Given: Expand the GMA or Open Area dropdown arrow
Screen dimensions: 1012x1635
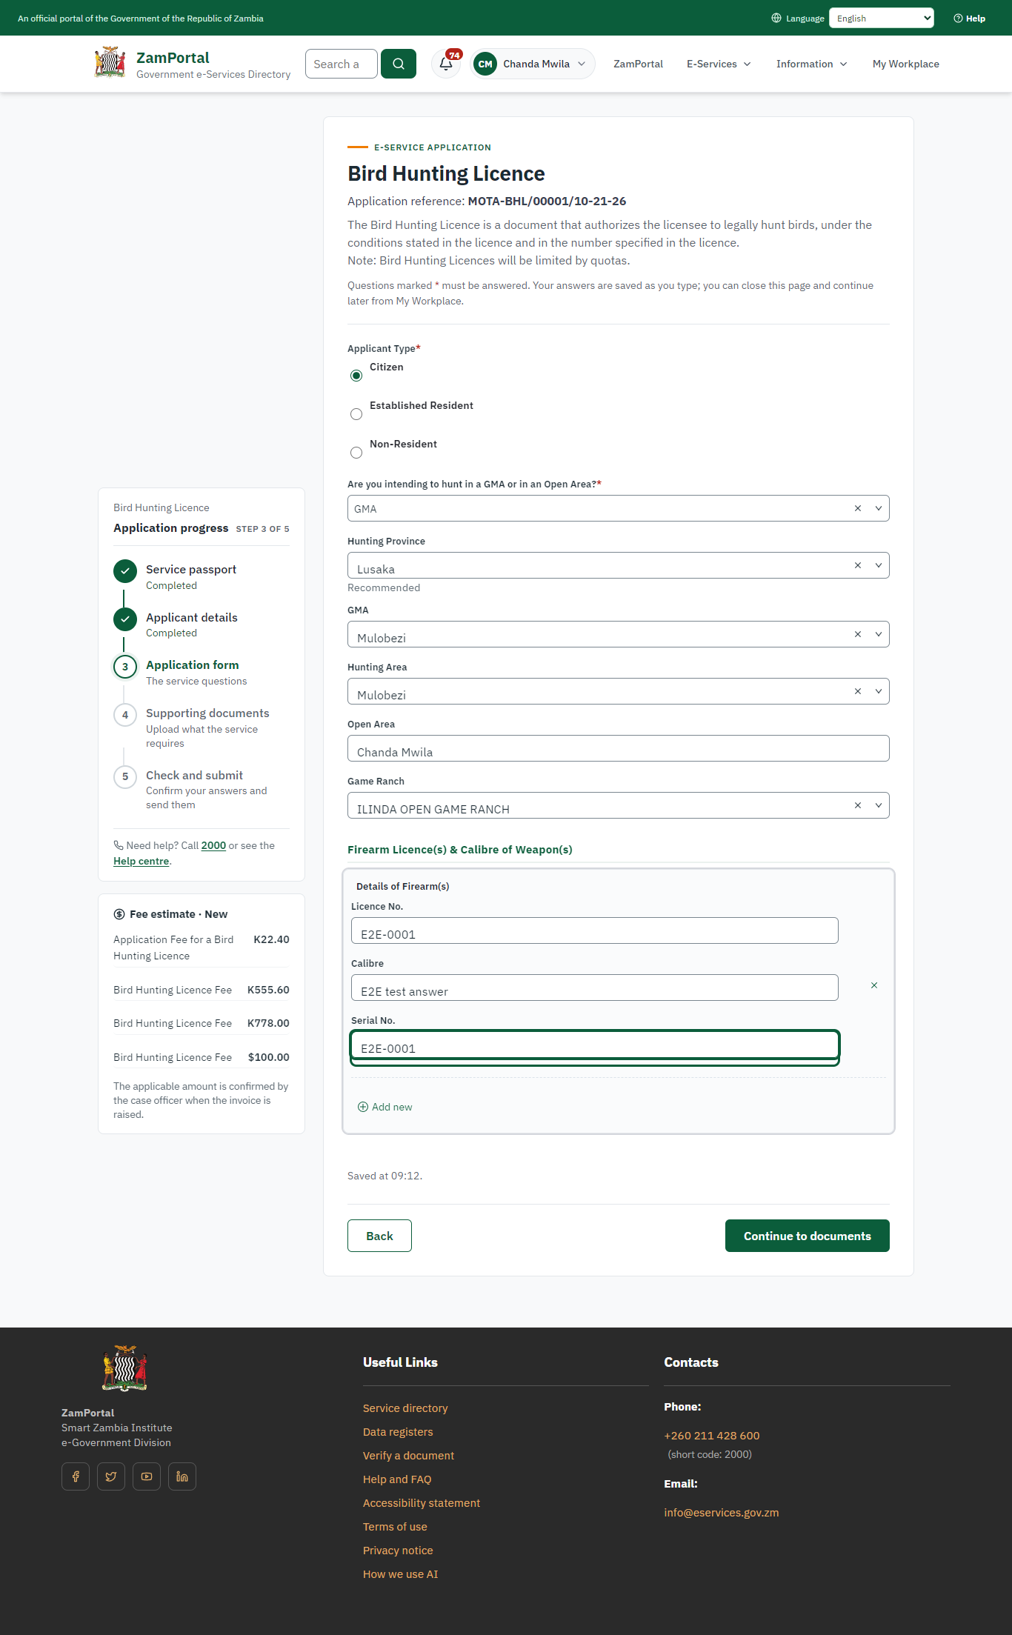Looking at the screenshot, I should pos(879,508).
